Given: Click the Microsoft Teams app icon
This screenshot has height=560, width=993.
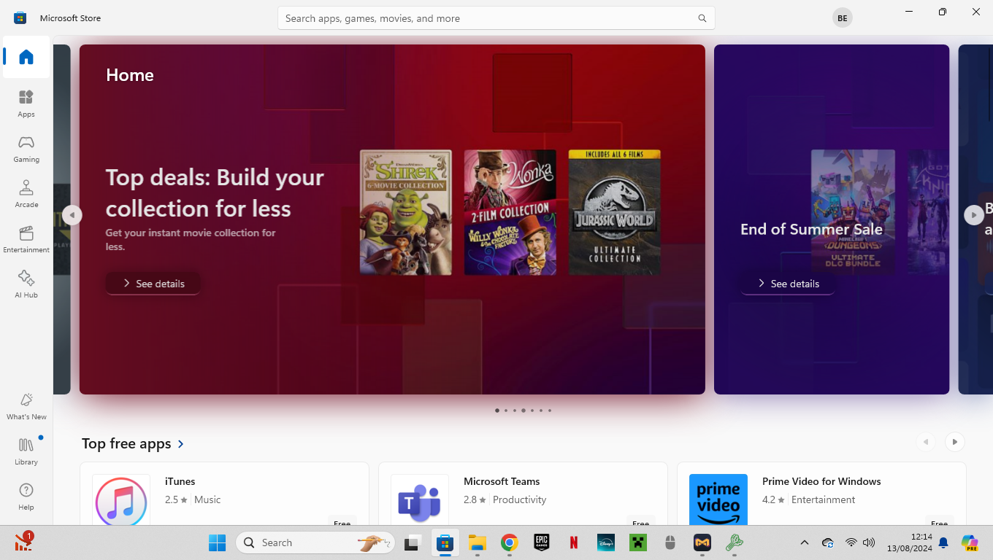Looking at the screenshot, I should tap(420, 500).
